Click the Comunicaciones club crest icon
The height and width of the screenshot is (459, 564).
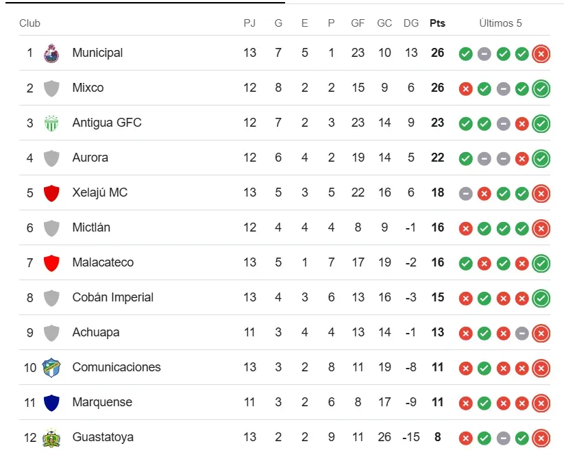tap(51, 367)
